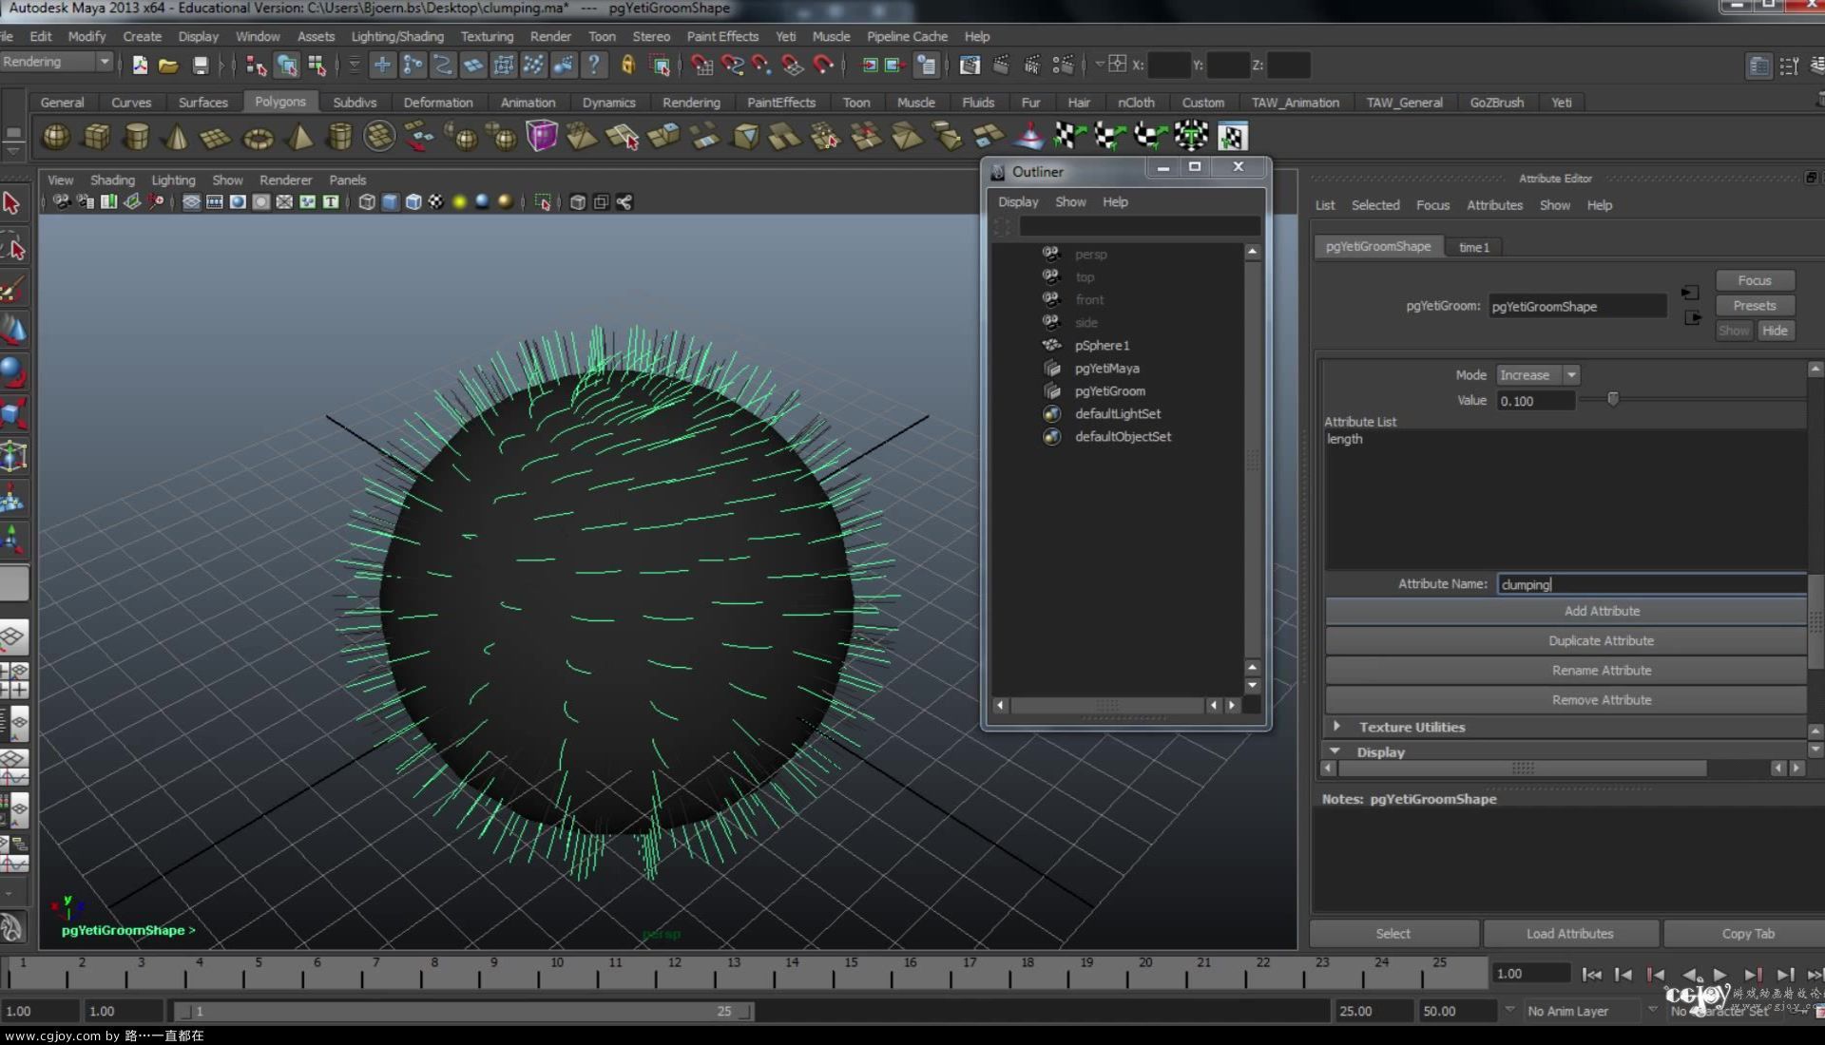Click frame 10 on the timeline
Image resolution: width=1825 pixels, height=1045 pixels.
pyautogui.click(x=557, y=972)
